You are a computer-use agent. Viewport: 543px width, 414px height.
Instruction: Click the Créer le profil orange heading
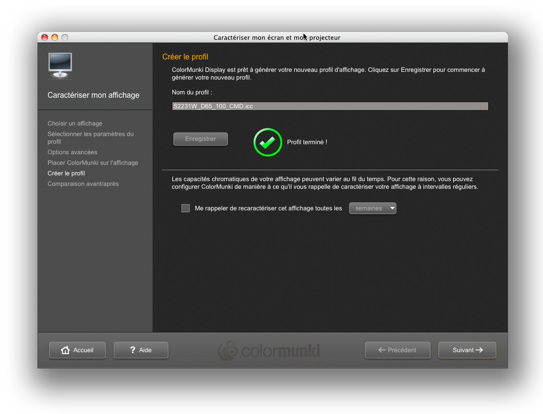[x=185, y=57]
